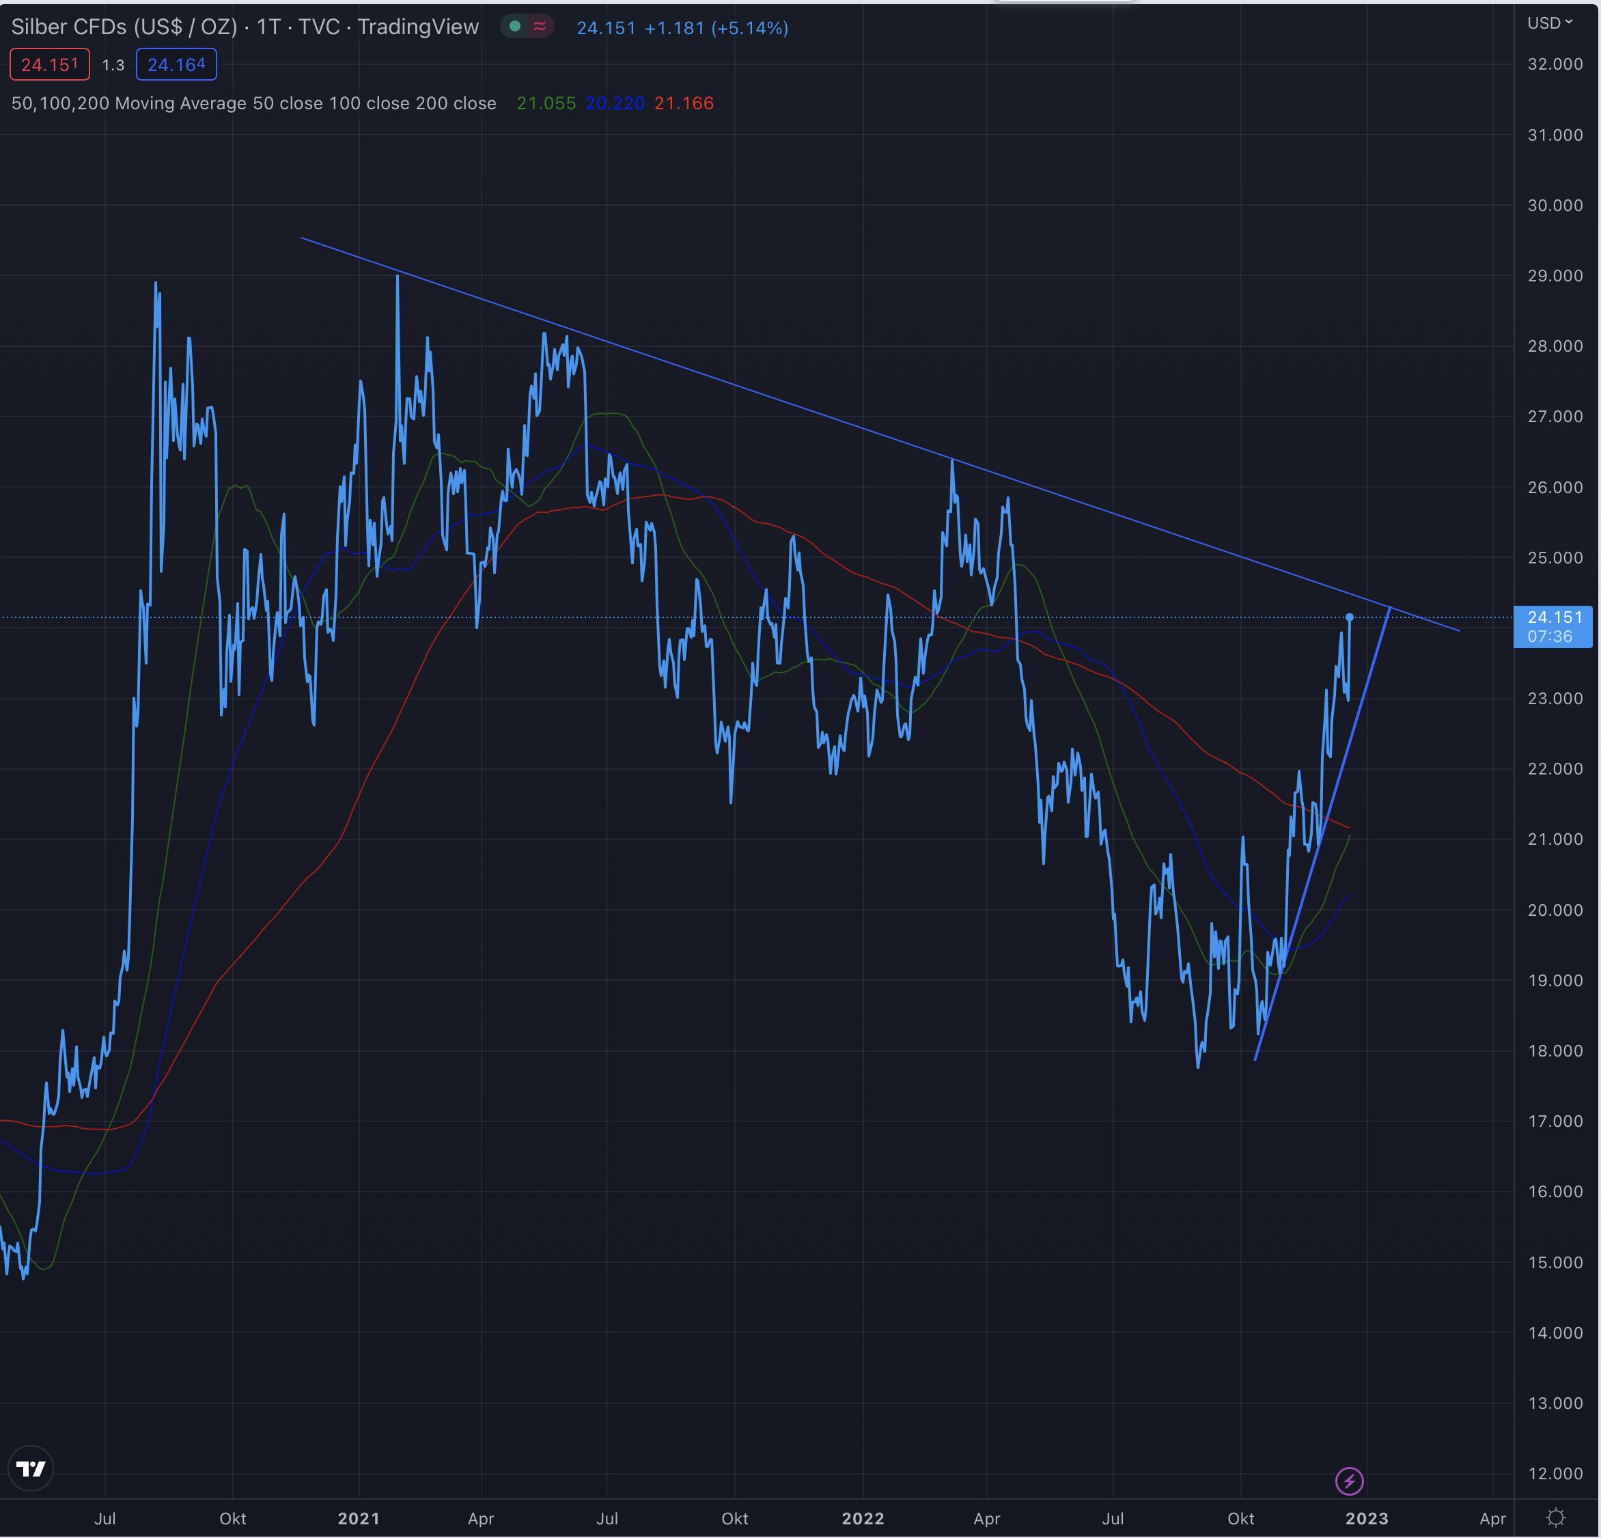The width and height of the screenshot is (1601, 1538).
Task: Click the purple lightning bolt icon
Action: [x=1348, y=1480]
